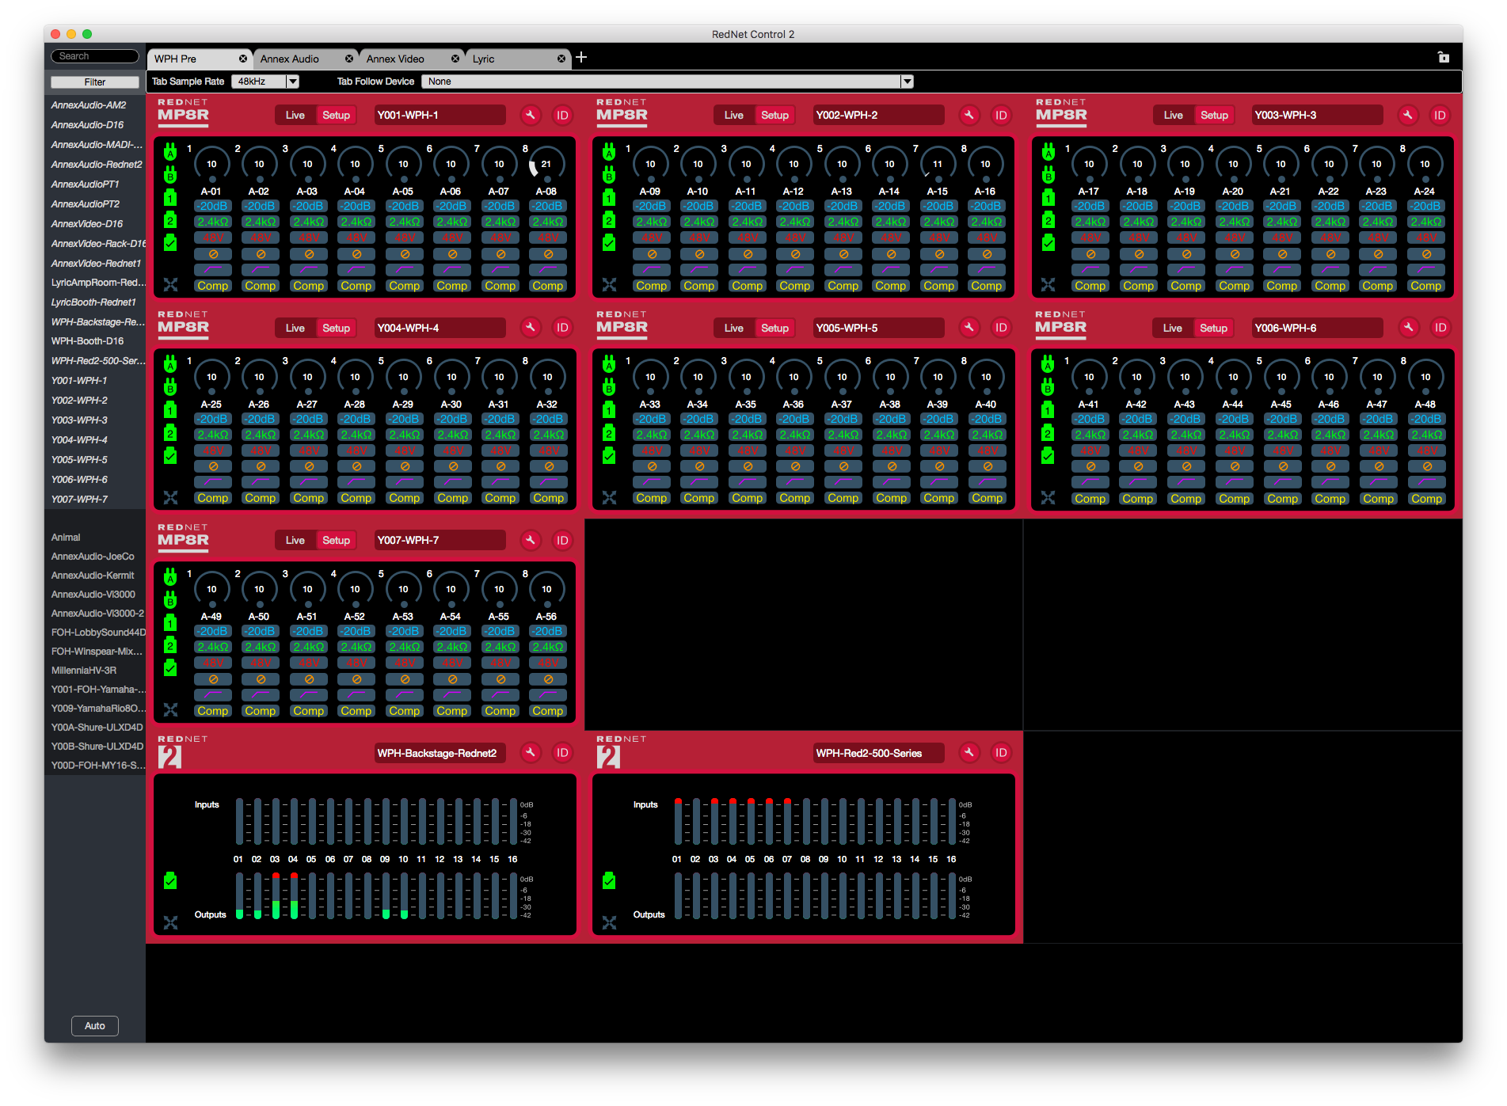Edit device name field Y003-WPH-3
1507x1106 pixels.
pyautogui.click(x=1317, y=116)
